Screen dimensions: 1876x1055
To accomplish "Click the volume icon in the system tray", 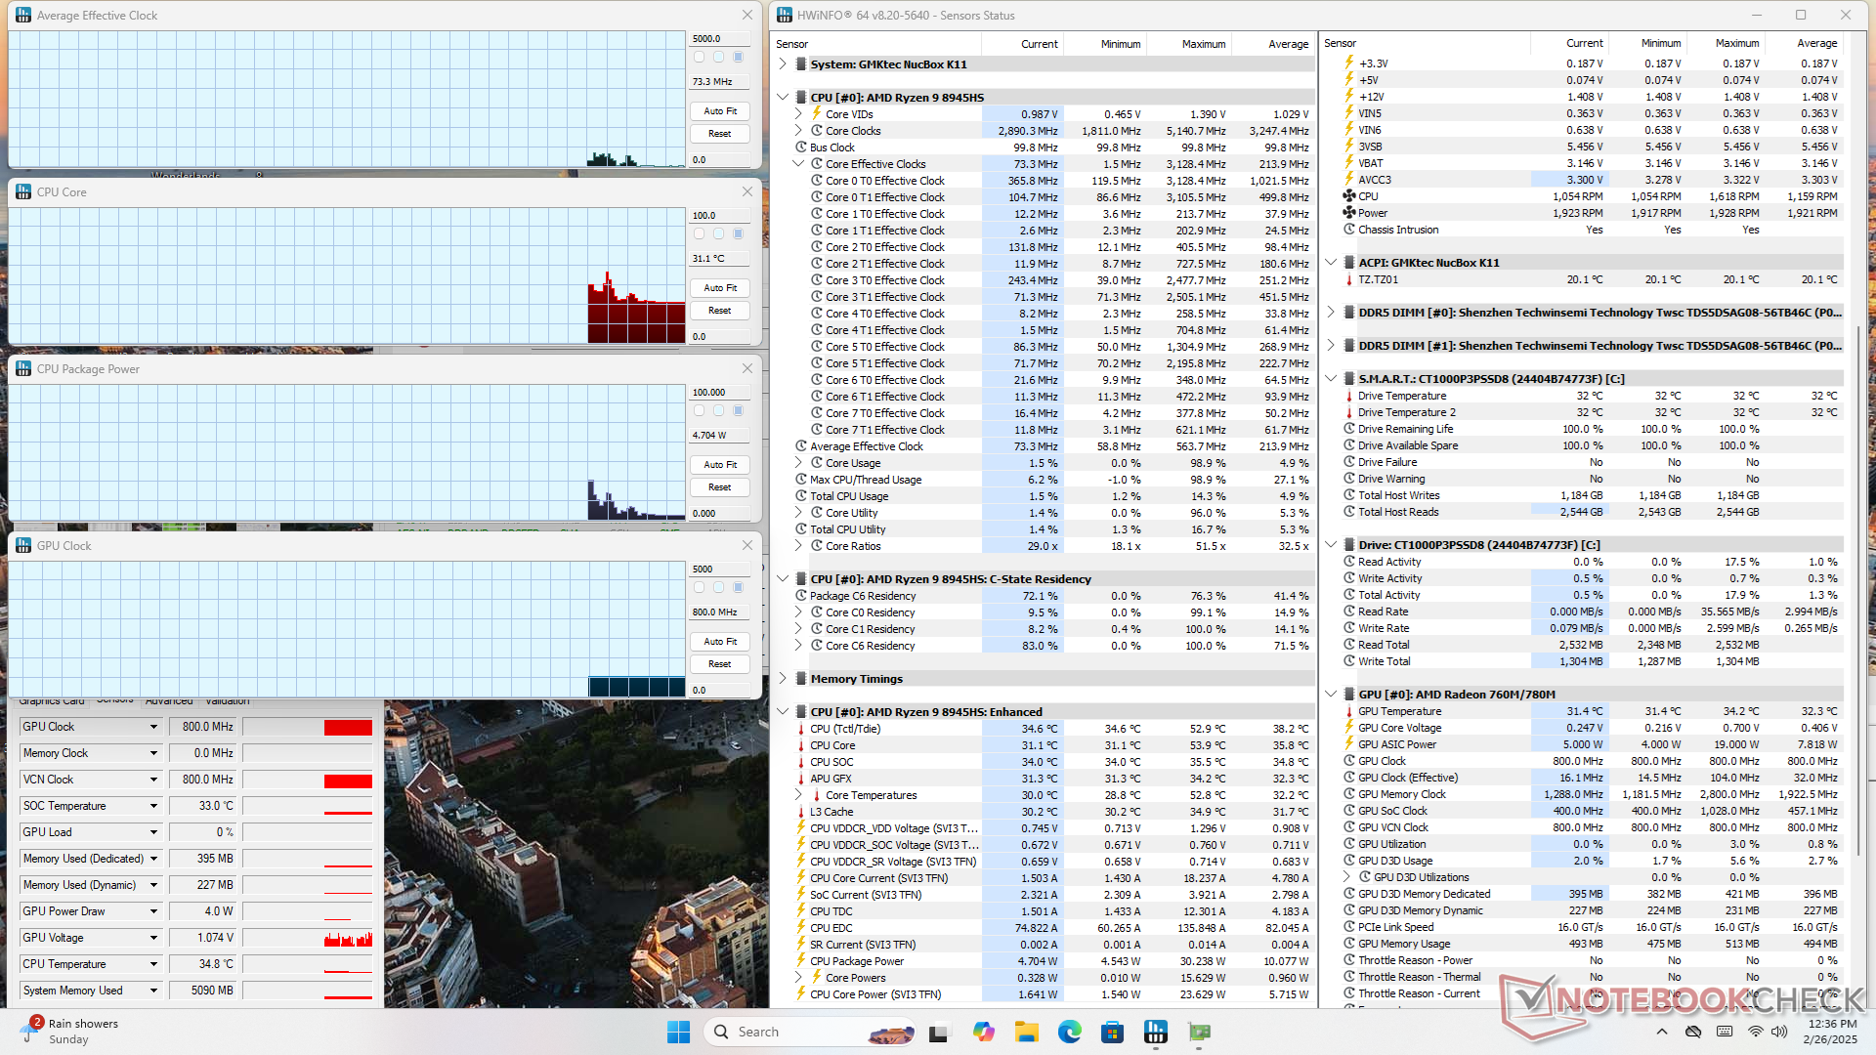I will [x=1779, y=1032].
